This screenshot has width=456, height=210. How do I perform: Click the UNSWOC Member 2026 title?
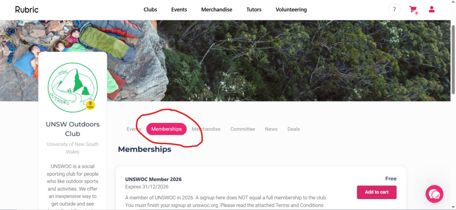click(x=153, y=179)
